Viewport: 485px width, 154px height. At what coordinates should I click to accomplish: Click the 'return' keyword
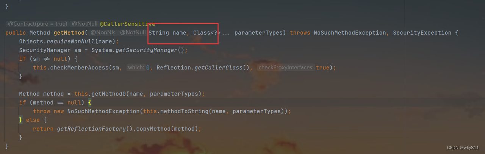pos(43,129)
